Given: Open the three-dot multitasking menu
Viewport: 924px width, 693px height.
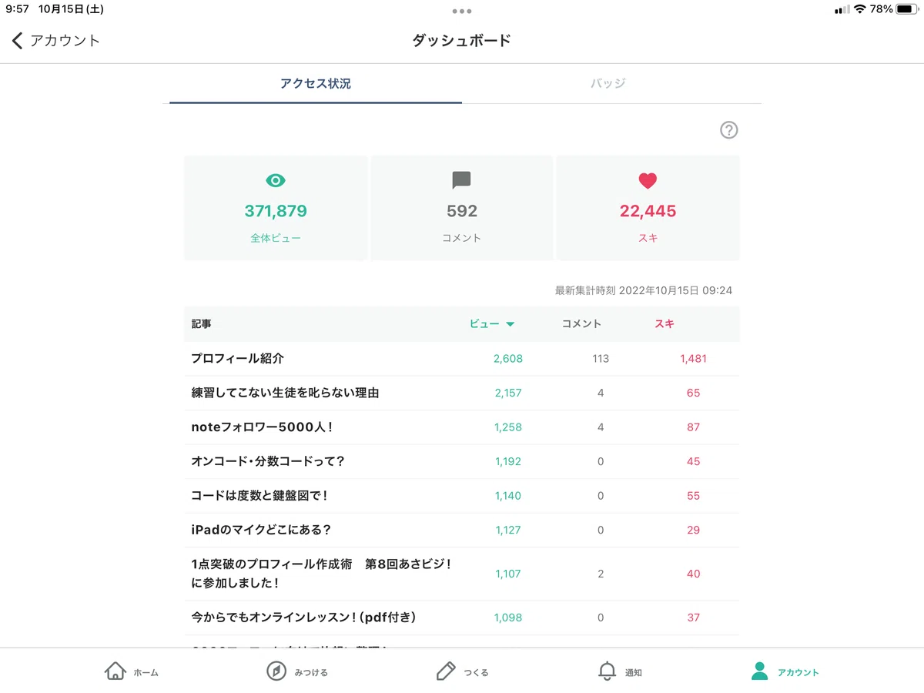Looking at the screenshot, I should 462,12.
